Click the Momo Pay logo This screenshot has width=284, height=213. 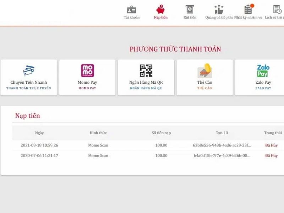[87, 70]
